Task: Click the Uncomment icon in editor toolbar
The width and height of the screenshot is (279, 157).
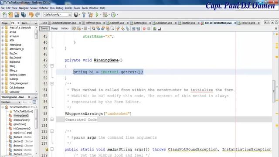Action: click(x=160, y=29)
